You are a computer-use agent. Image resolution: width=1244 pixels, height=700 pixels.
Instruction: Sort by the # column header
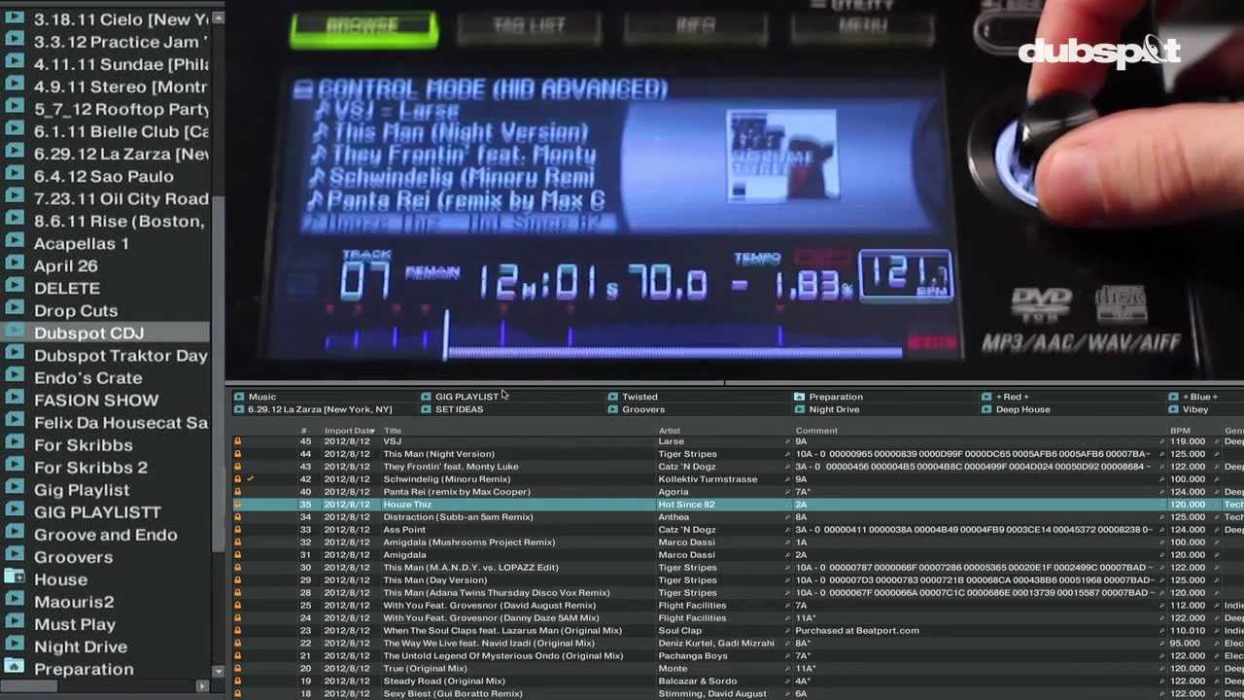(304, 431)
